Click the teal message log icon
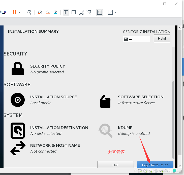This screenshot has width=184, height=175. coord(174,171)
